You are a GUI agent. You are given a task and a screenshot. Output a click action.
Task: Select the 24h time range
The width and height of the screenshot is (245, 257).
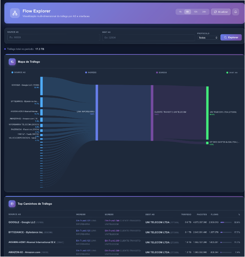coord(204,12)
